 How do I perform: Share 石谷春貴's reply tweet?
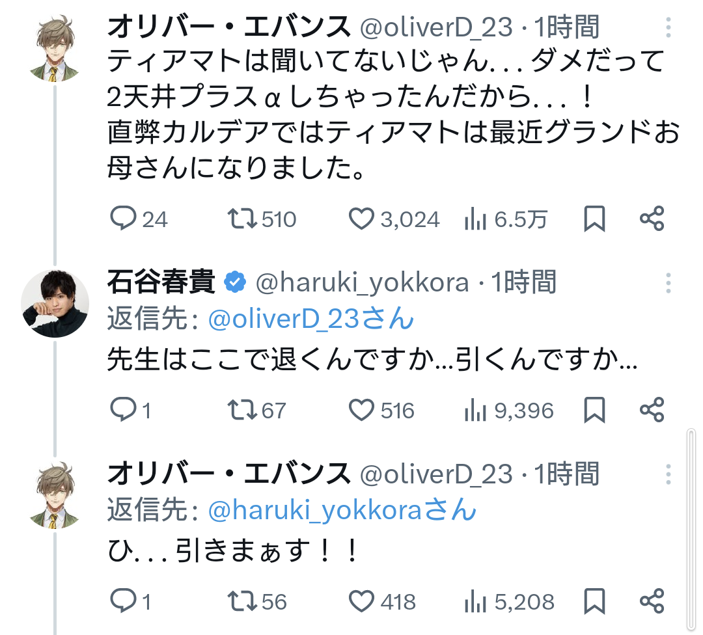point(652,410)
